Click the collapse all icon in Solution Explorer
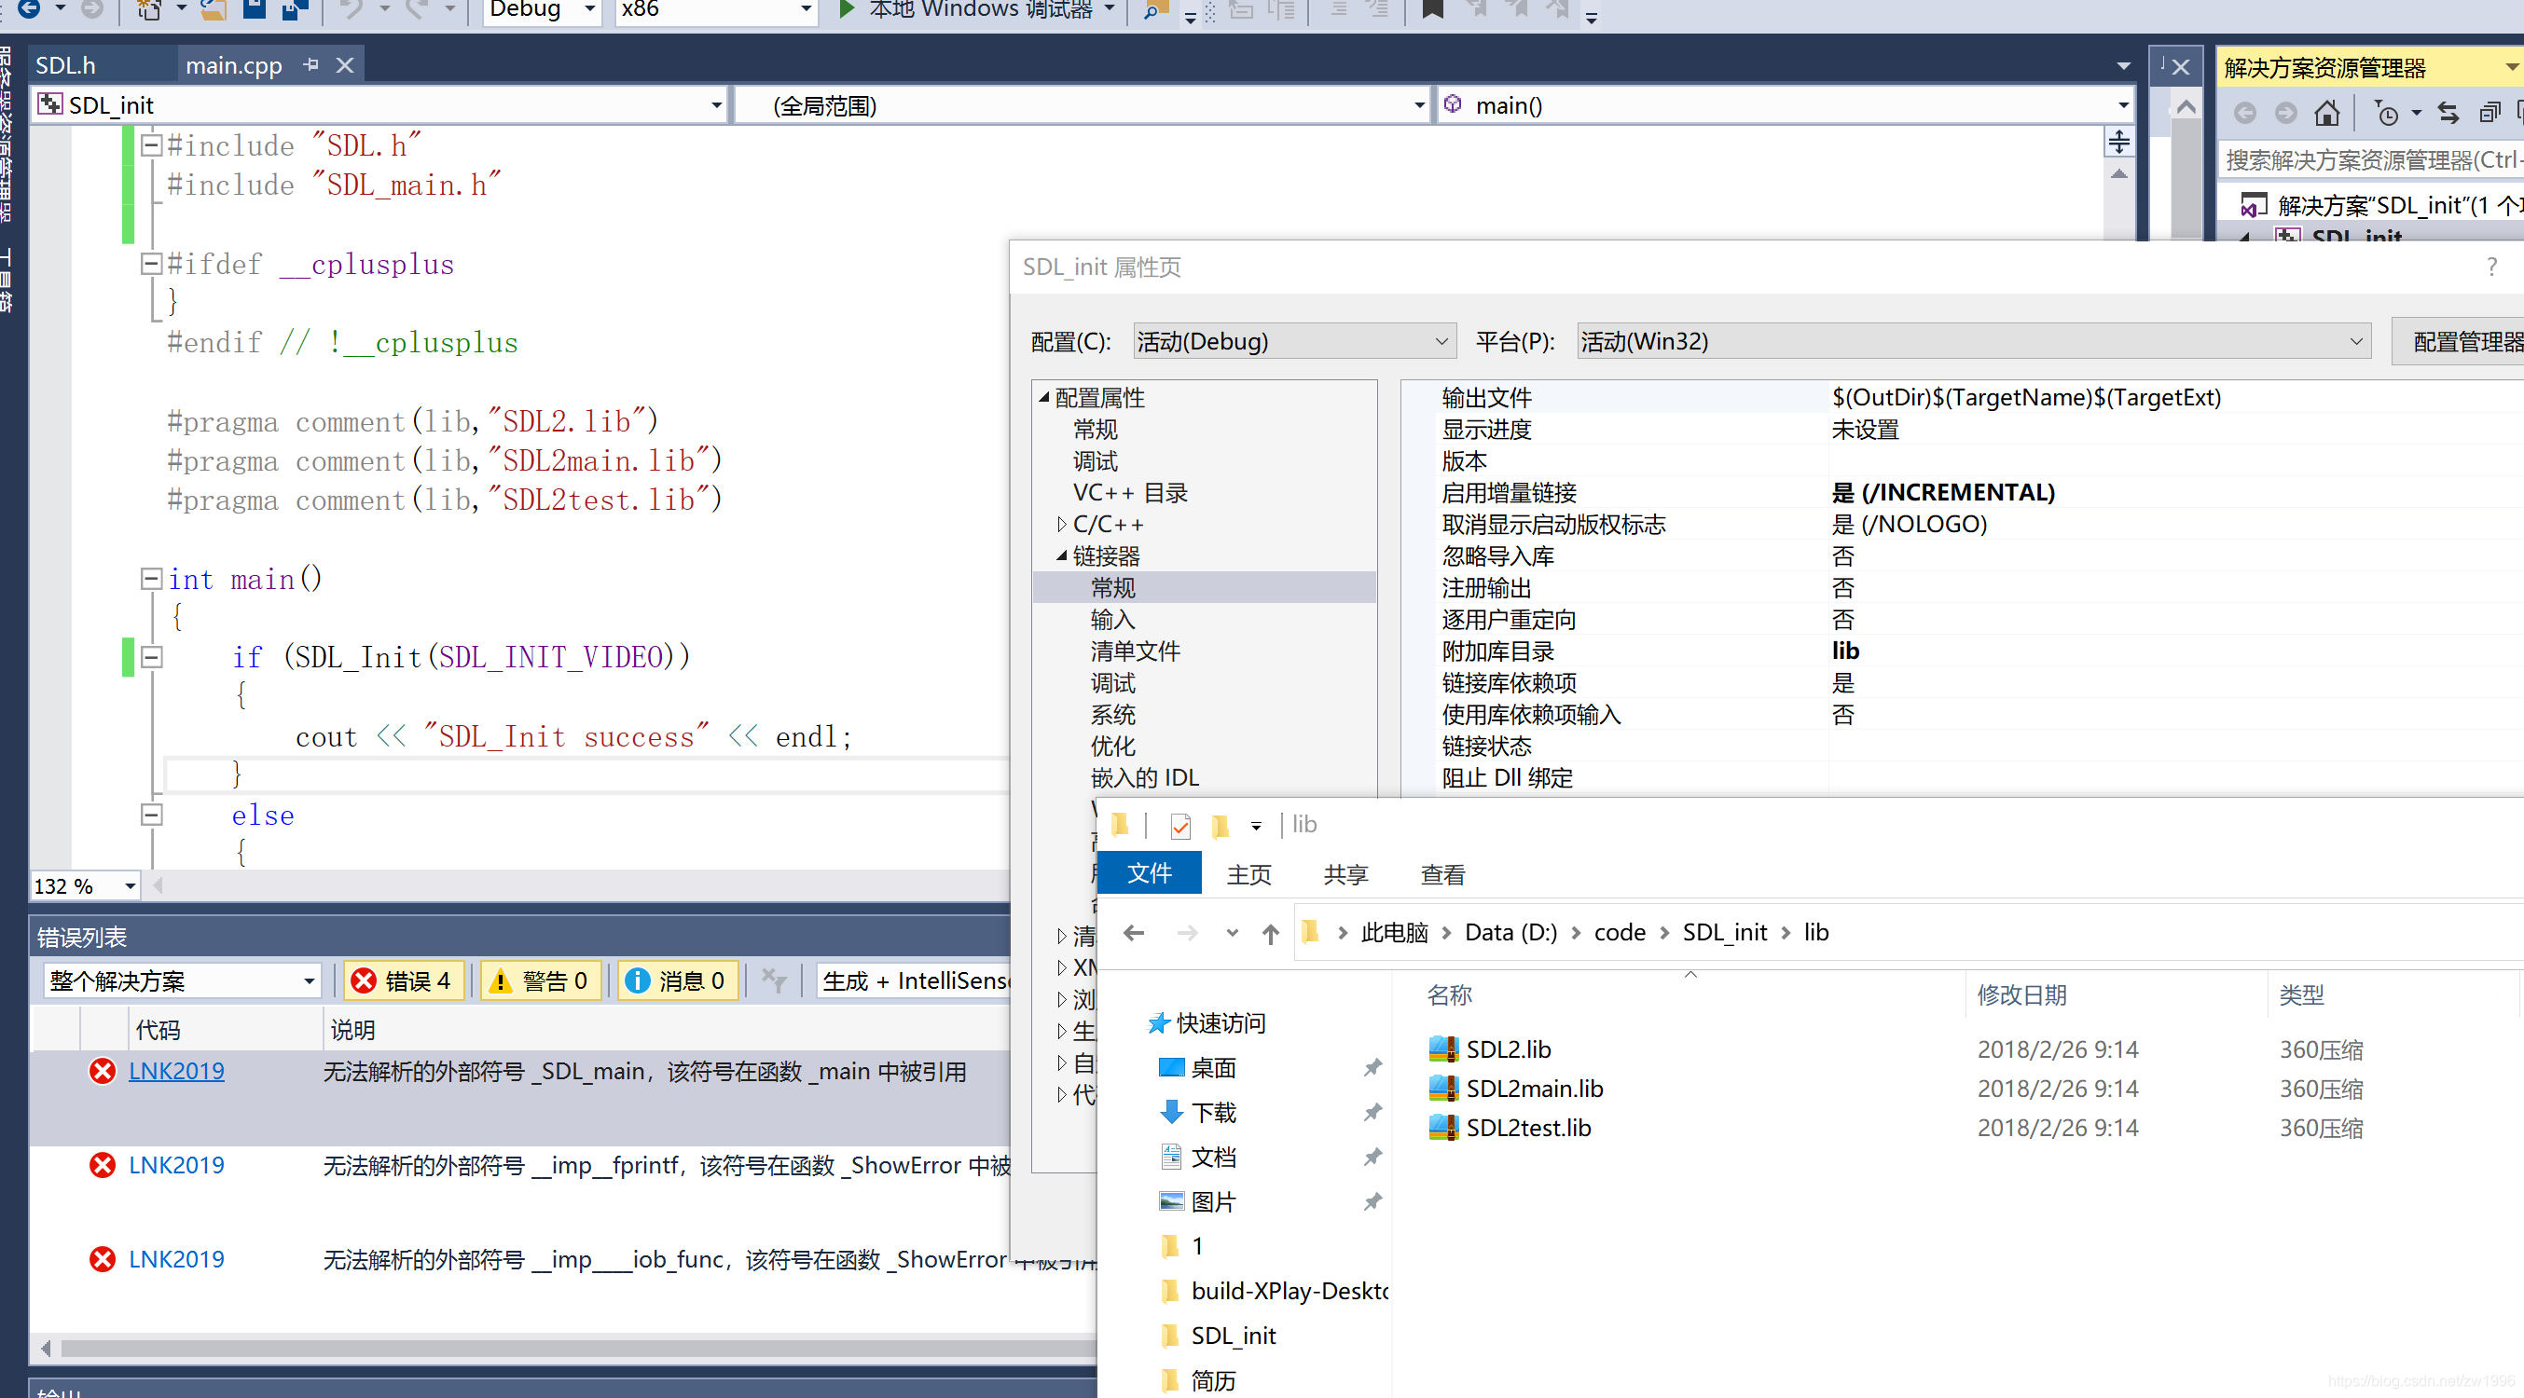The width and height of the screenshot is (2524, 1398). coord(2490,114)
